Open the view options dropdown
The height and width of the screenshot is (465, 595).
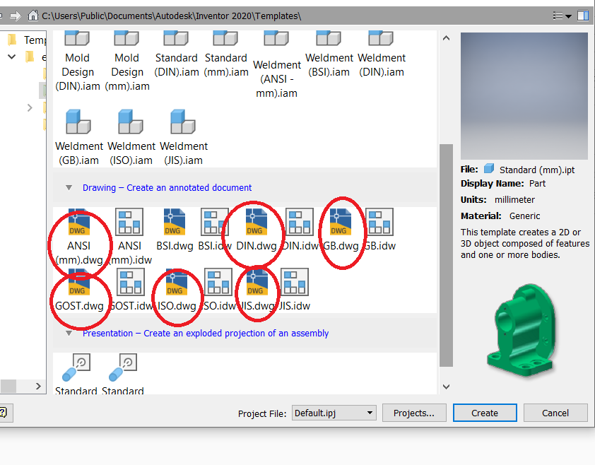point(562,16)
